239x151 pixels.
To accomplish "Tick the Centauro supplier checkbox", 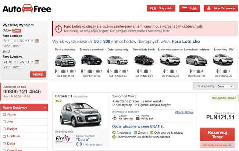I will 4,136.
